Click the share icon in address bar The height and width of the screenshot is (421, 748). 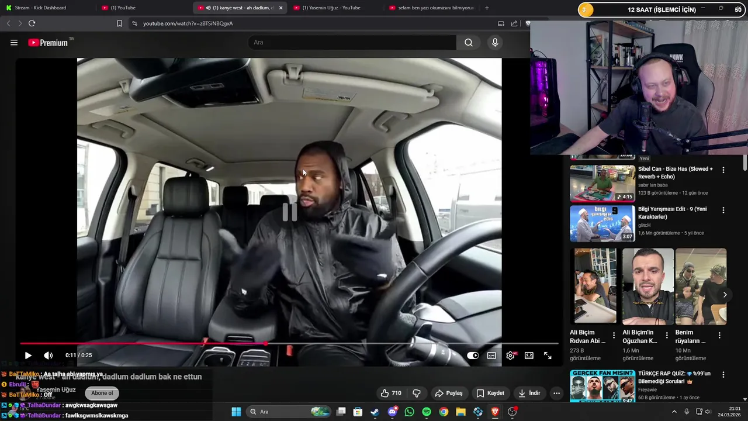pyautogui.click(x=514, y=23)
